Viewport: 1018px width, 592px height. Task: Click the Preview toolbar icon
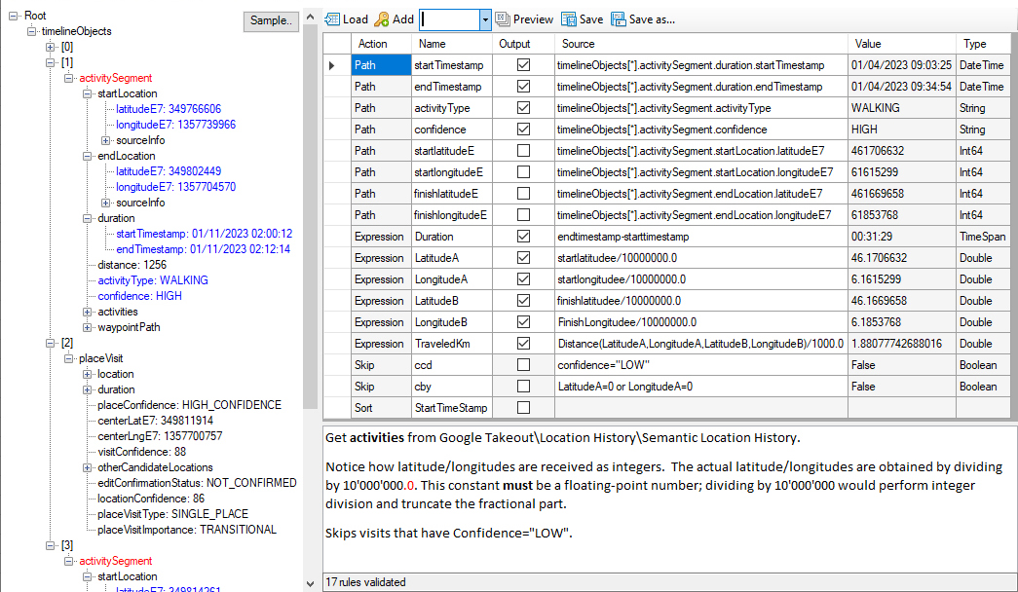502,19
